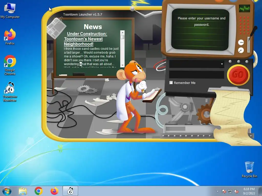This screenshot has width=262, height=196.
Task: Open the Windows Start menu
Action: coord(7,191)
